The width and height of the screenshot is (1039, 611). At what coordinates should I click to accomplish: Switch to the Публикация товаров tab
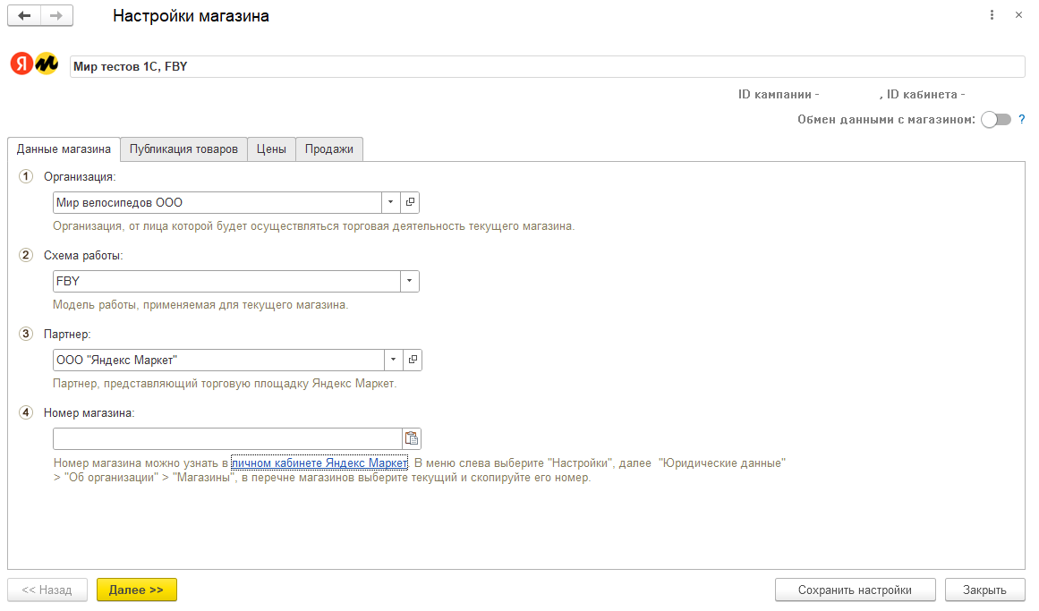tap(183, 149)
